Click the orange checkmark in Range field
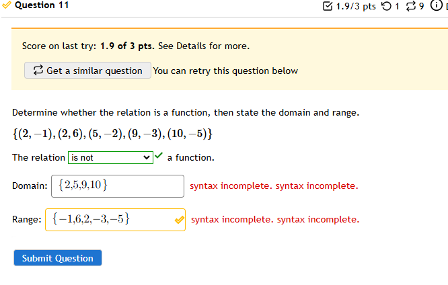 pos(180,220)
